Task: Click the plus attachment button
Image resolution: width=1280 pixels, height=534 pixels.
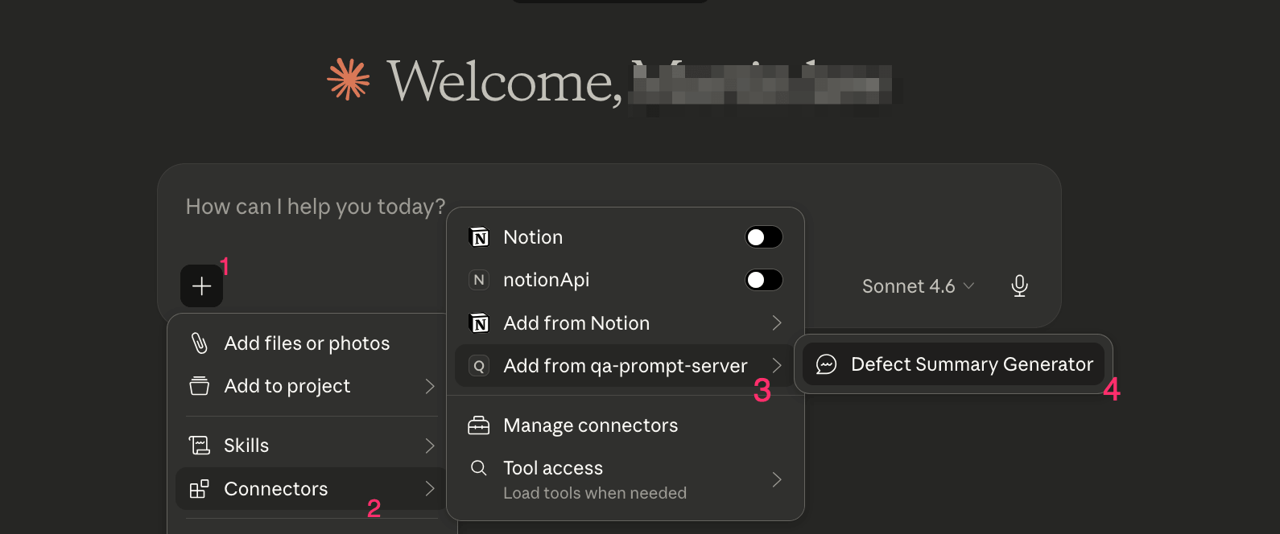Action: (201, 285)
